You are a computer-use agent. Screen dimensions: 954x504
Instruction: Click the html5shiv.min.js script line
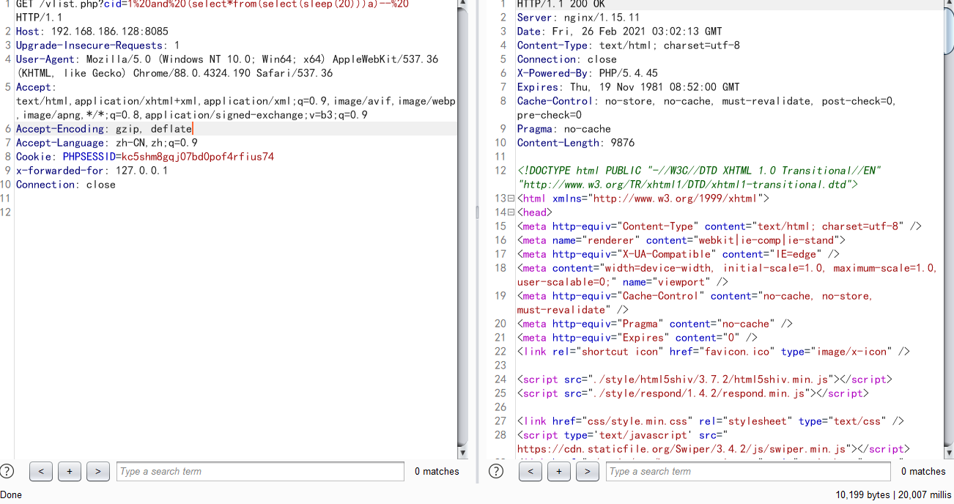[x=705, y=379]
